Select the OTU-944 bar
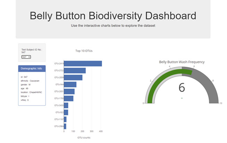 (70, 84)
